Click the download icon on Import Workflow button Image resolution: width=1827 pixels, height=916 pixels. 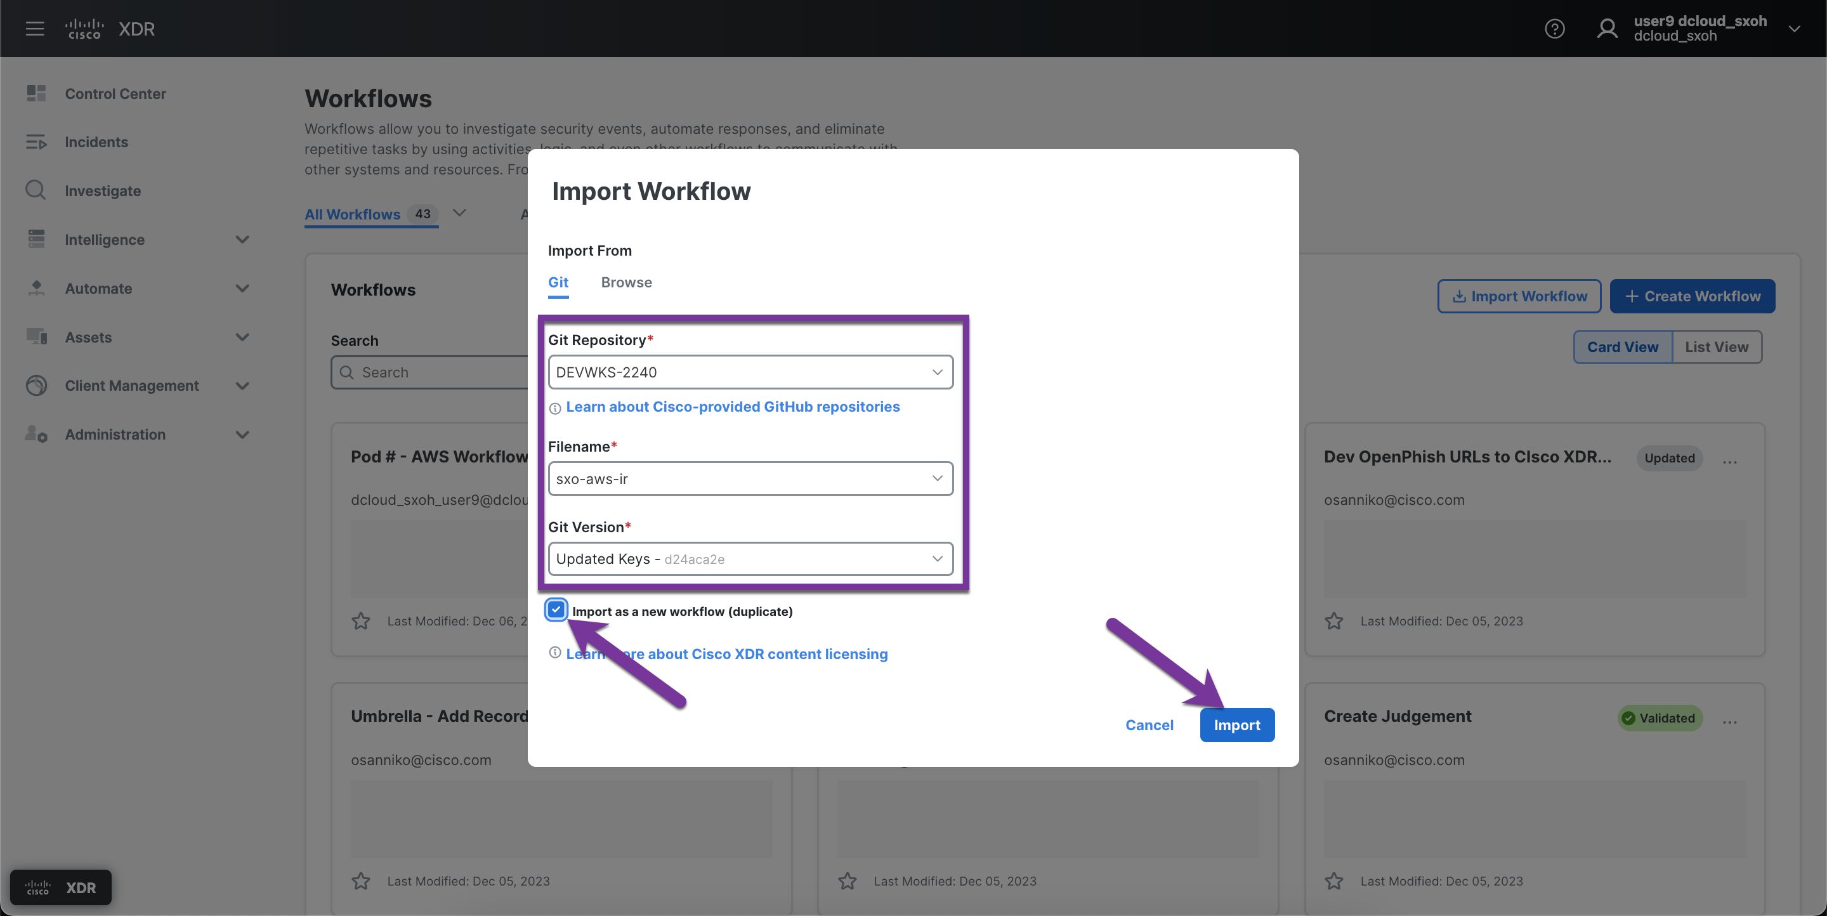(1459, 296)
